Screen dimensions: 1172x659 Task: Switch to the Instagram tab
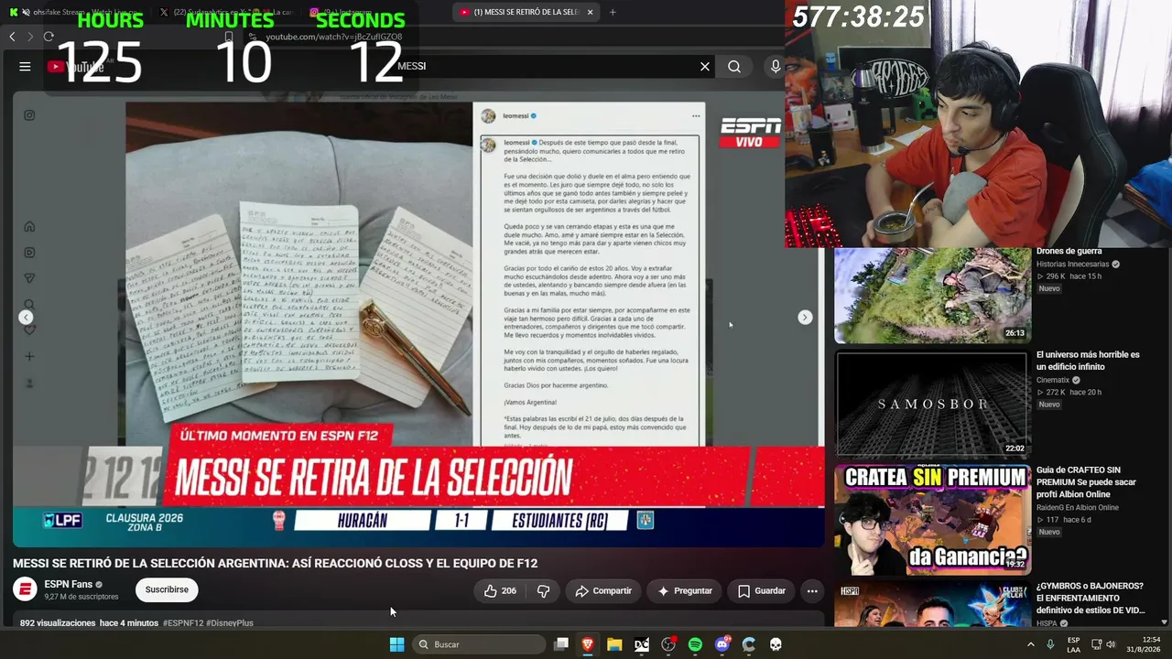coord(375,12)
